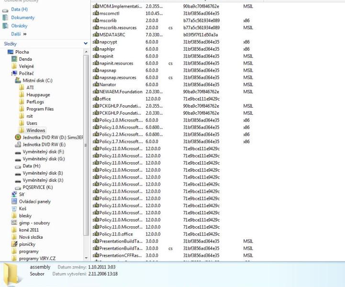The image size is (345, 287).
Task: Select napinit assembly name
Action: pyautogui.click(x=106, y=56)
